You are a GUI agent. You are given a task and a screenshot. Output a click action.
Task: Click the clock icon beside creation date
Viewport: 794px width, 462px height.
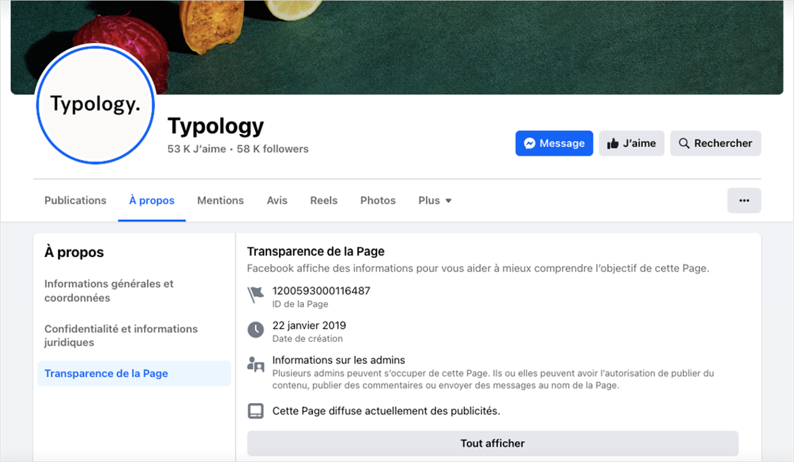coord(256,330)
